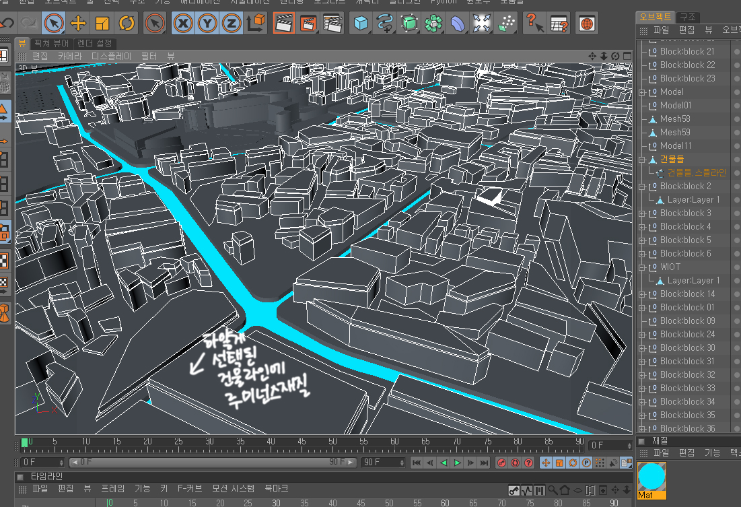The width and height of the screenshot is (741, 507).
Task: Select the Rotate tool icon
Action: point(126,23)
